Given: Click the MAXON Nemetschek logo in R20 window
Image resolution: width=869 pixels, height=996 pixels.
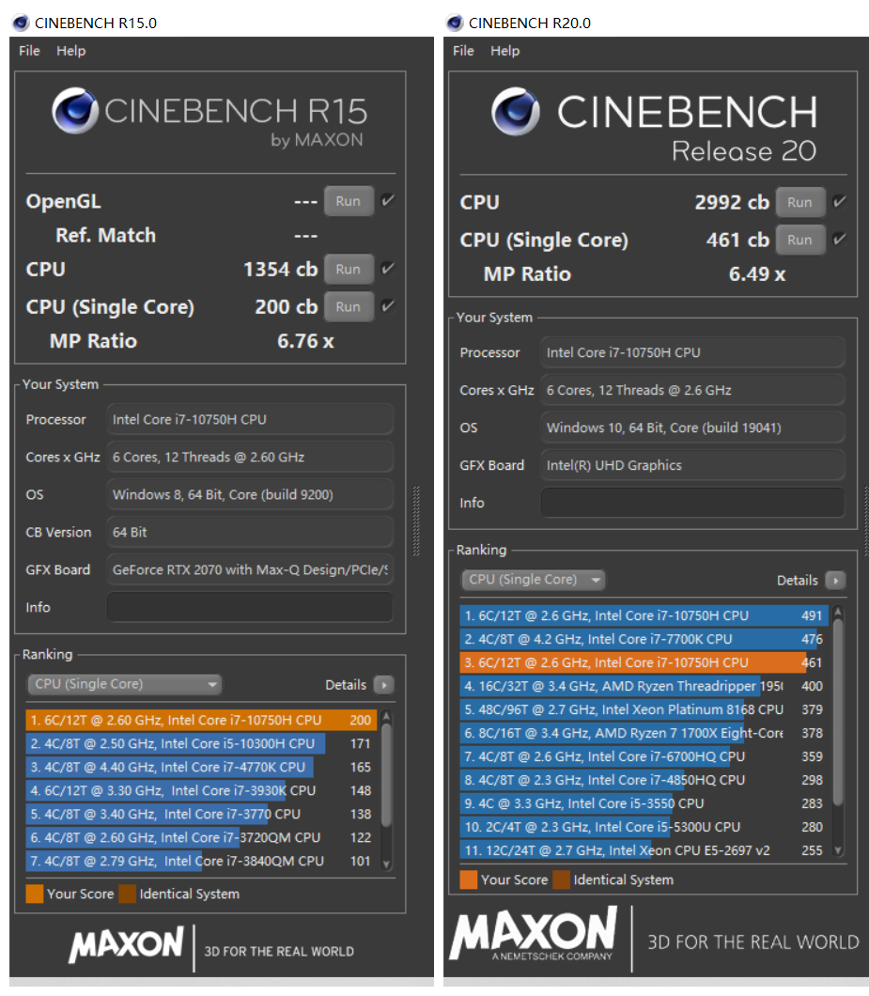Looking at the screenshot, I should tap(534, 933).
